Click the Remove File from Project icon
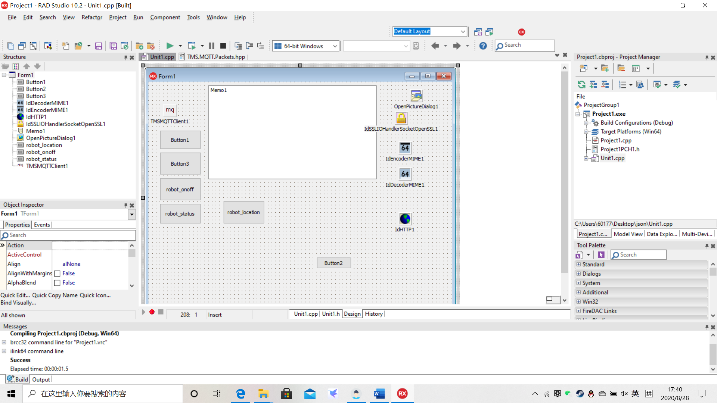Image resolution: width=717 pixels, height=403 pixels. tap(151, 46)
